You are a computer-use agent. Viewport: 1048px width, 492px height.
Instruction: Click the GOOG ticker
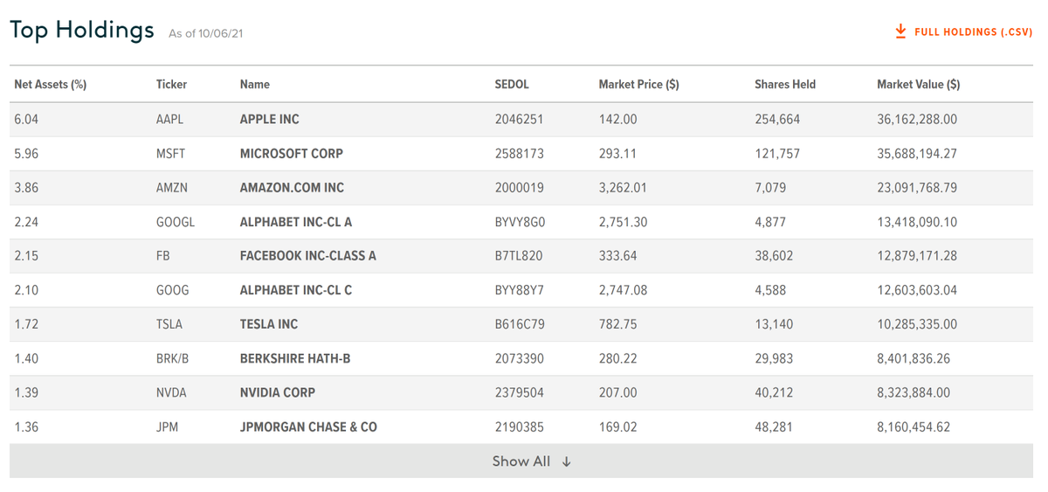tap(172, 290)
